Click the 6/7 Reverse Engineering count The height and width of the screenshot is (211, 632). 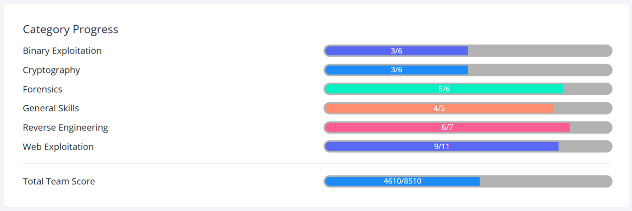point(447,128)
